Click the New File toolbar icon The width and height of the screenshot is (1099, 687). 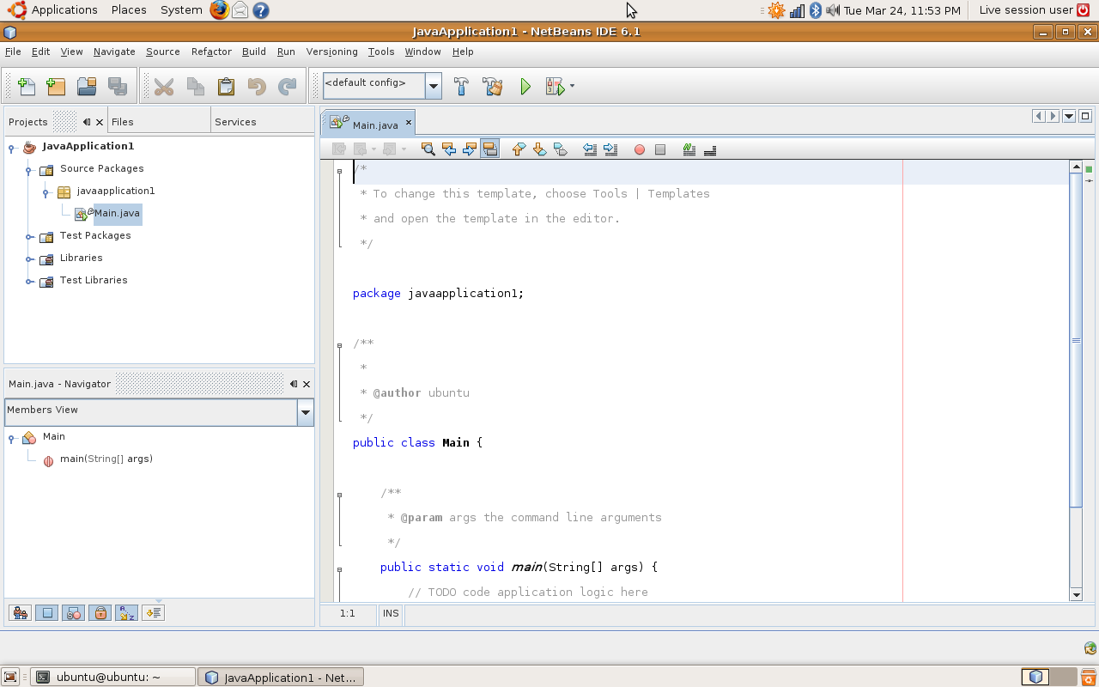[x=27, y=86]
